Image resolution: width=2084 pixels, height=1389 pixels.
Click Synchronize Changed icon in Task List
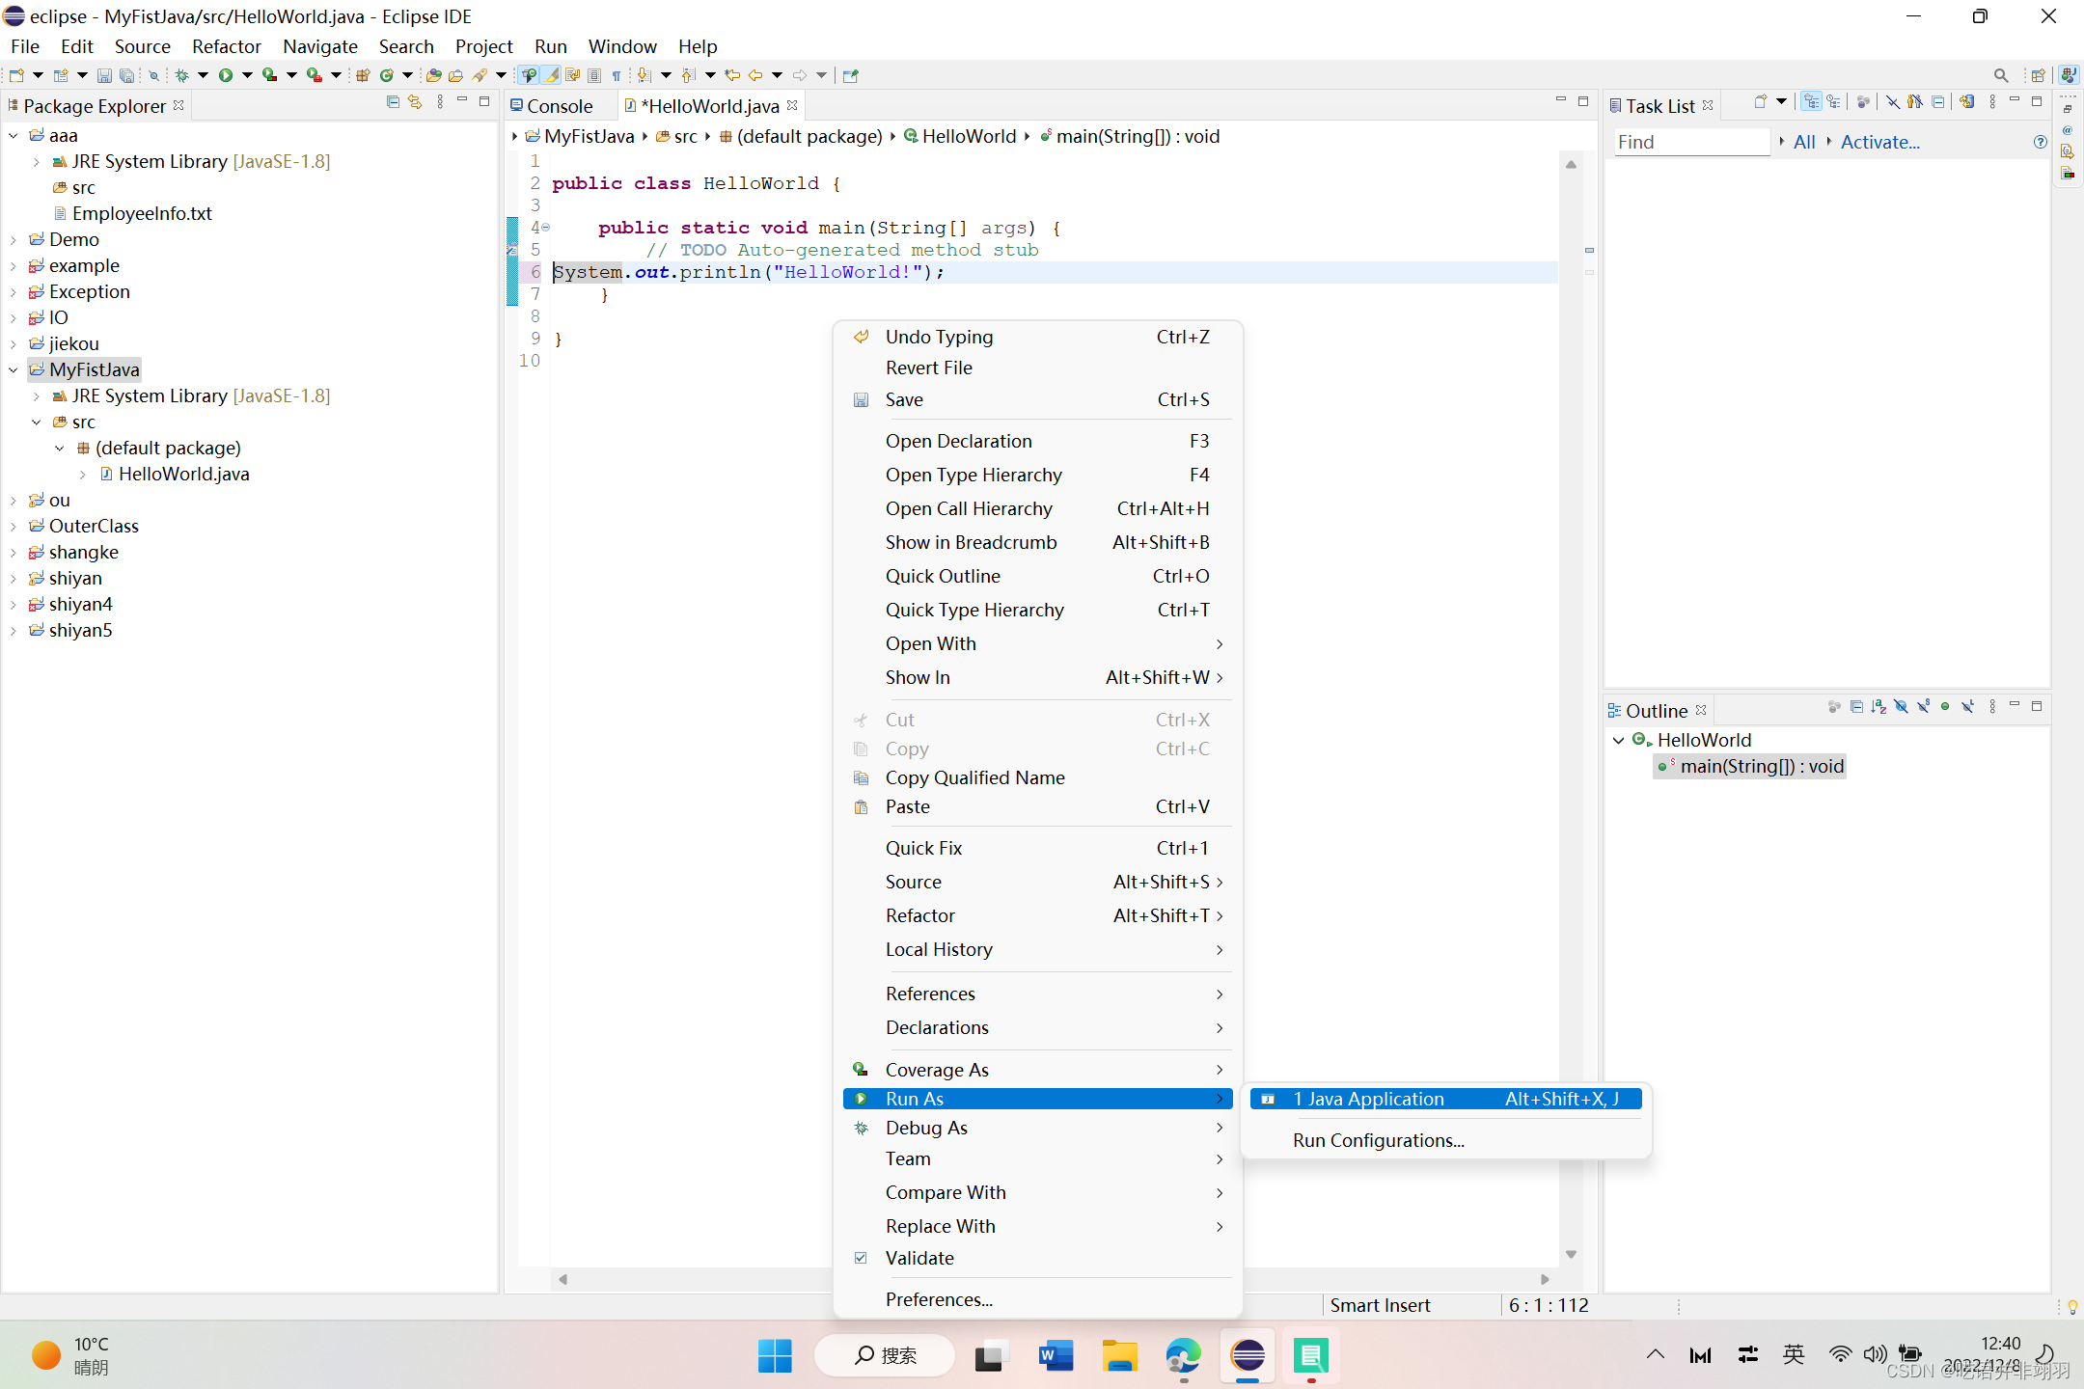[x=1966, y=102]
